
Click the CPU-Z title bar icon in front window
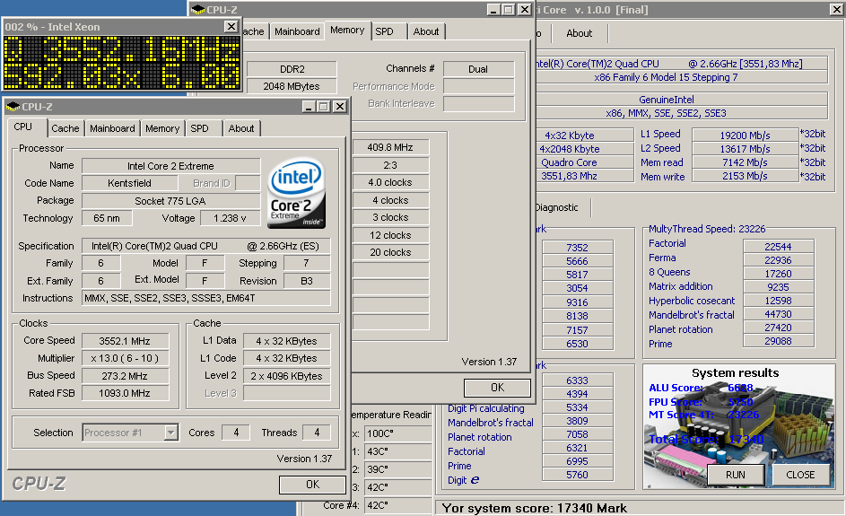(13, 107)
